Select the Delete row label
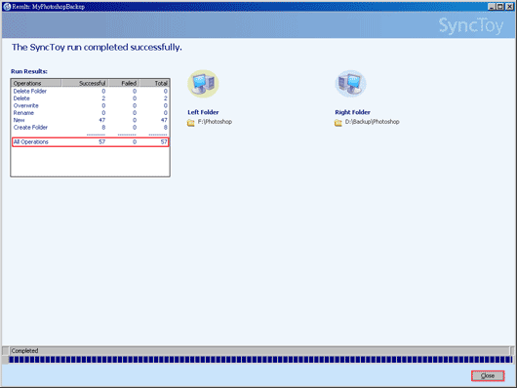Viewport: 517px width, 388px height. click(x=21, y=98)
